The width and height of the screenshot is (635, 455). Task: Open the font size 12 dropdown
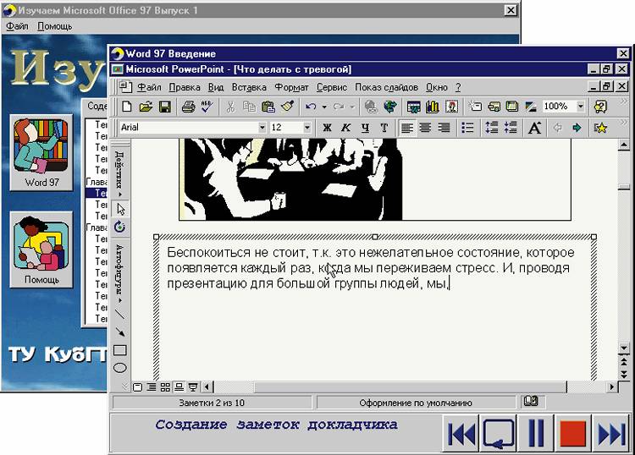pos(306,128)
